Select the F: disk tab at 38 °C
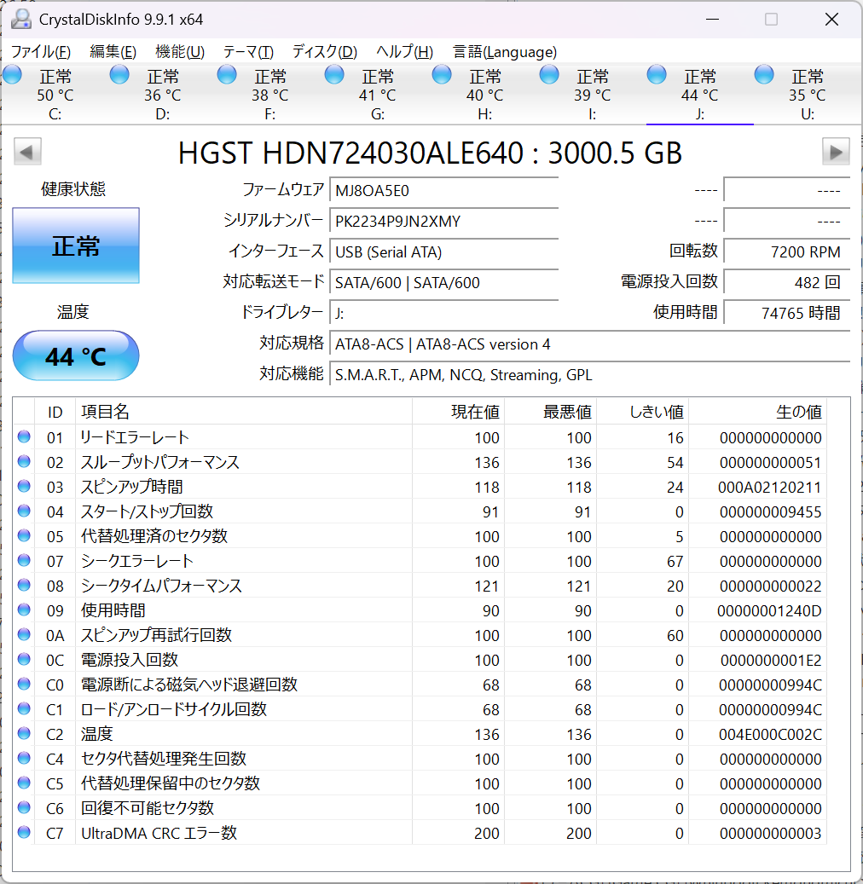863x884 pixels. [269, 94]
